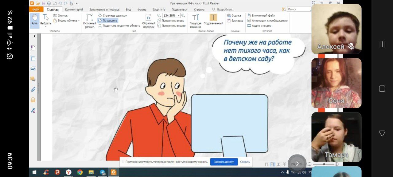Screen dimensions: 393x177
Task: Open the Форма ribbon tab
Action: point(142,10)
